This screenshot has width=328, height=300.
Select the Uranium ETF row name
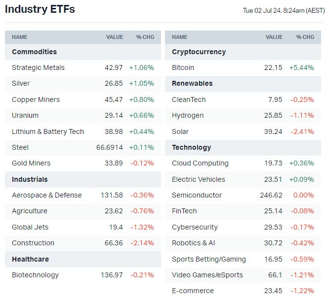coord(25,115)
